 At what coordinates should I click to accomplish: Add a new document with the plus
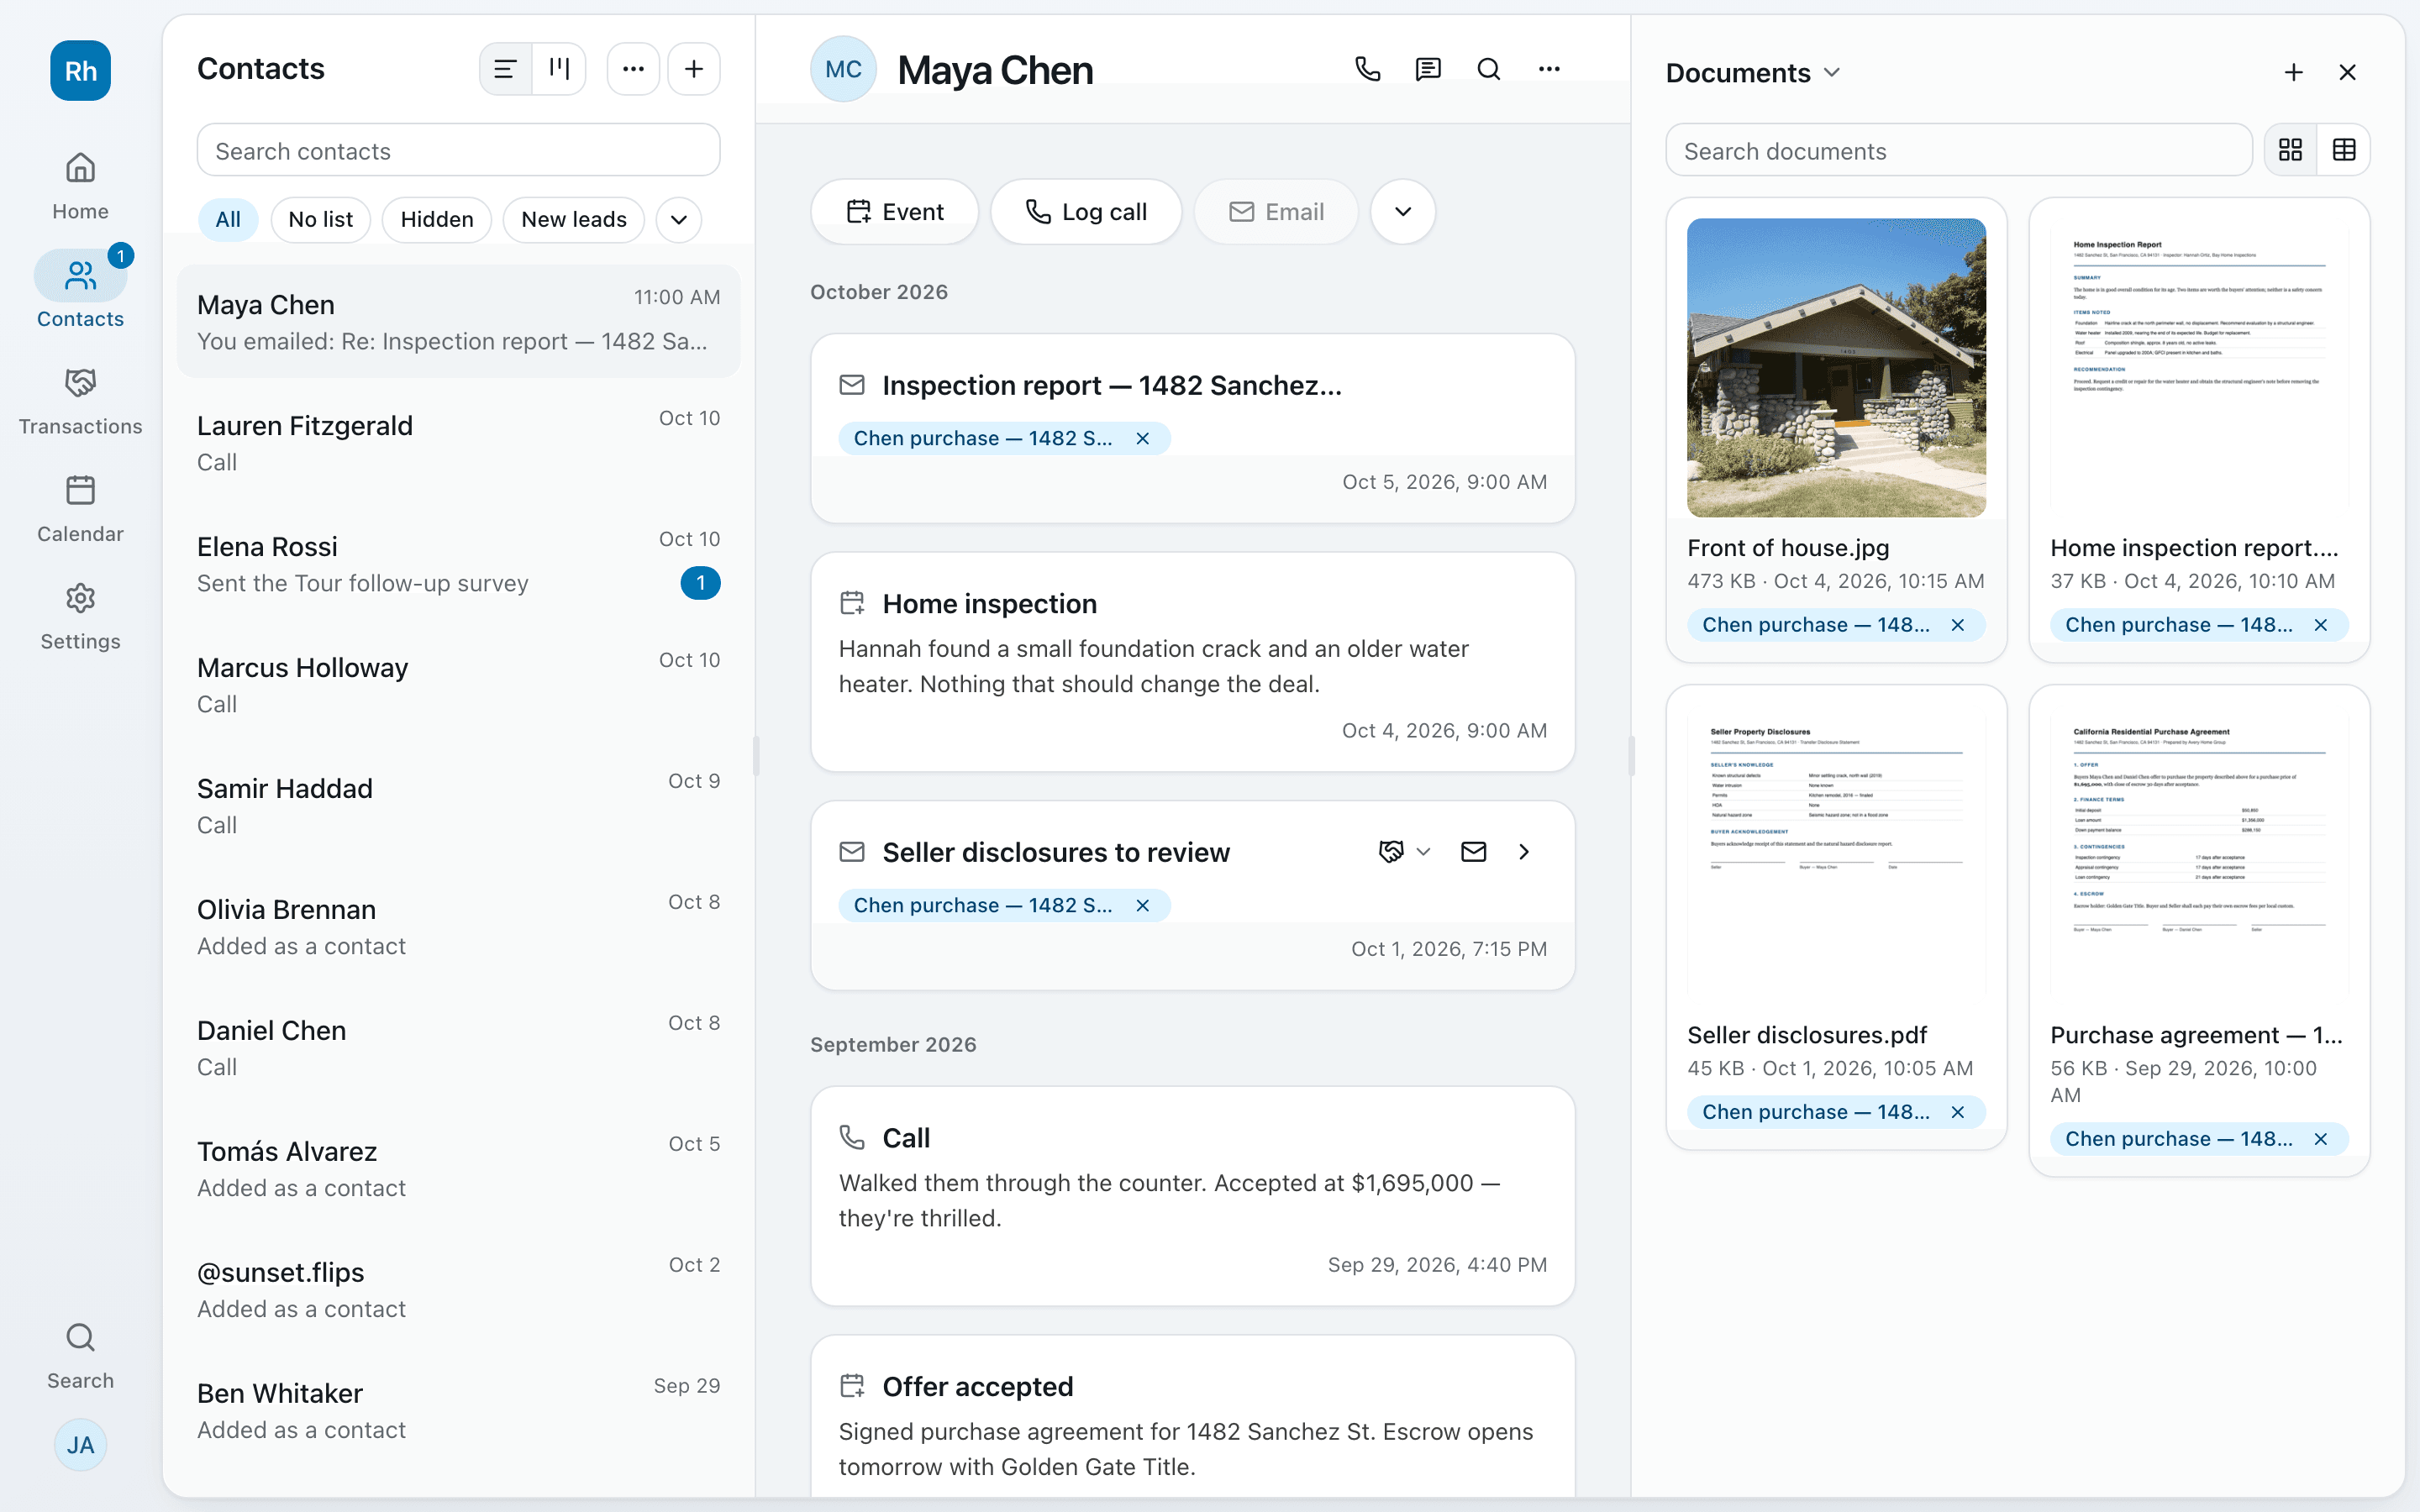tap(2294, 72)
